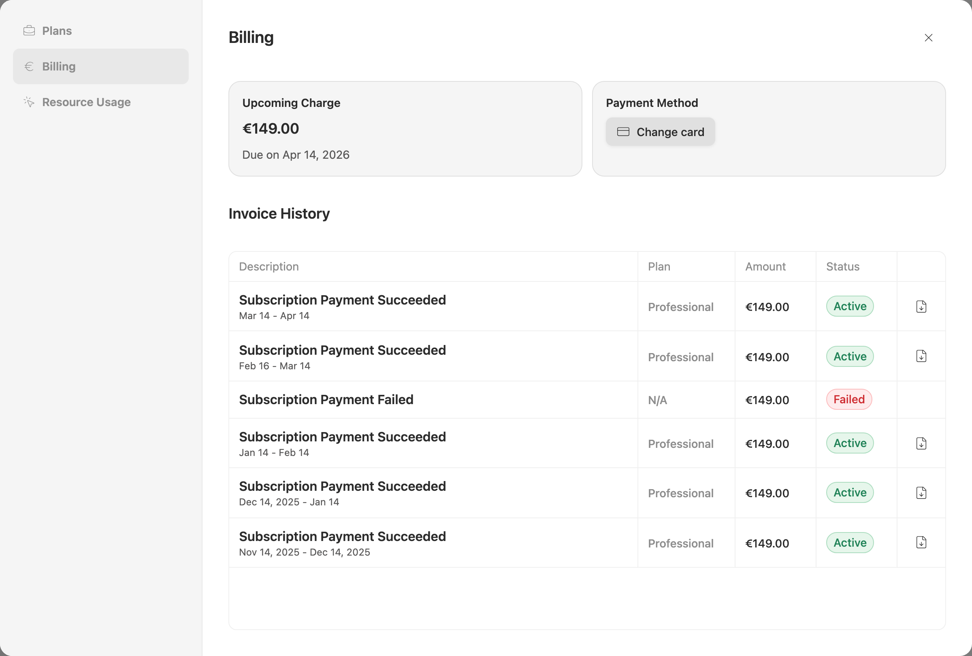Image resolution: width=972 pixels, height=656 pixels.
Task: Download invoice for Feb 16 - Mar 14
Action: click(x=921, y=356)
